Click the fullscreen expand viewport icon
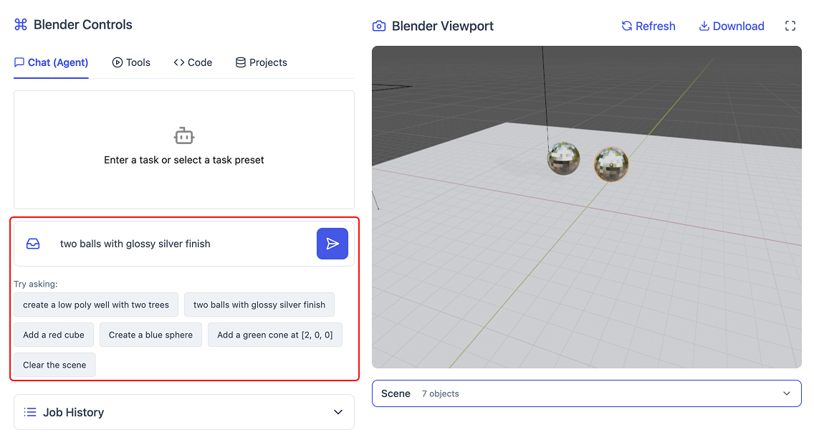The height and width of the screenshot is (440, 814). (790, 26)
